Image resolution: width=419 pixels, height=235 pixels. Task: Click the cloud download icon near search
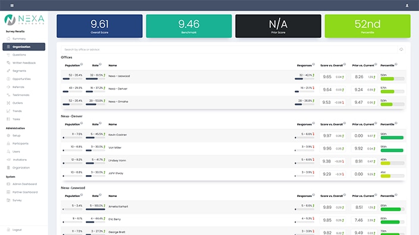coord(401,49)
